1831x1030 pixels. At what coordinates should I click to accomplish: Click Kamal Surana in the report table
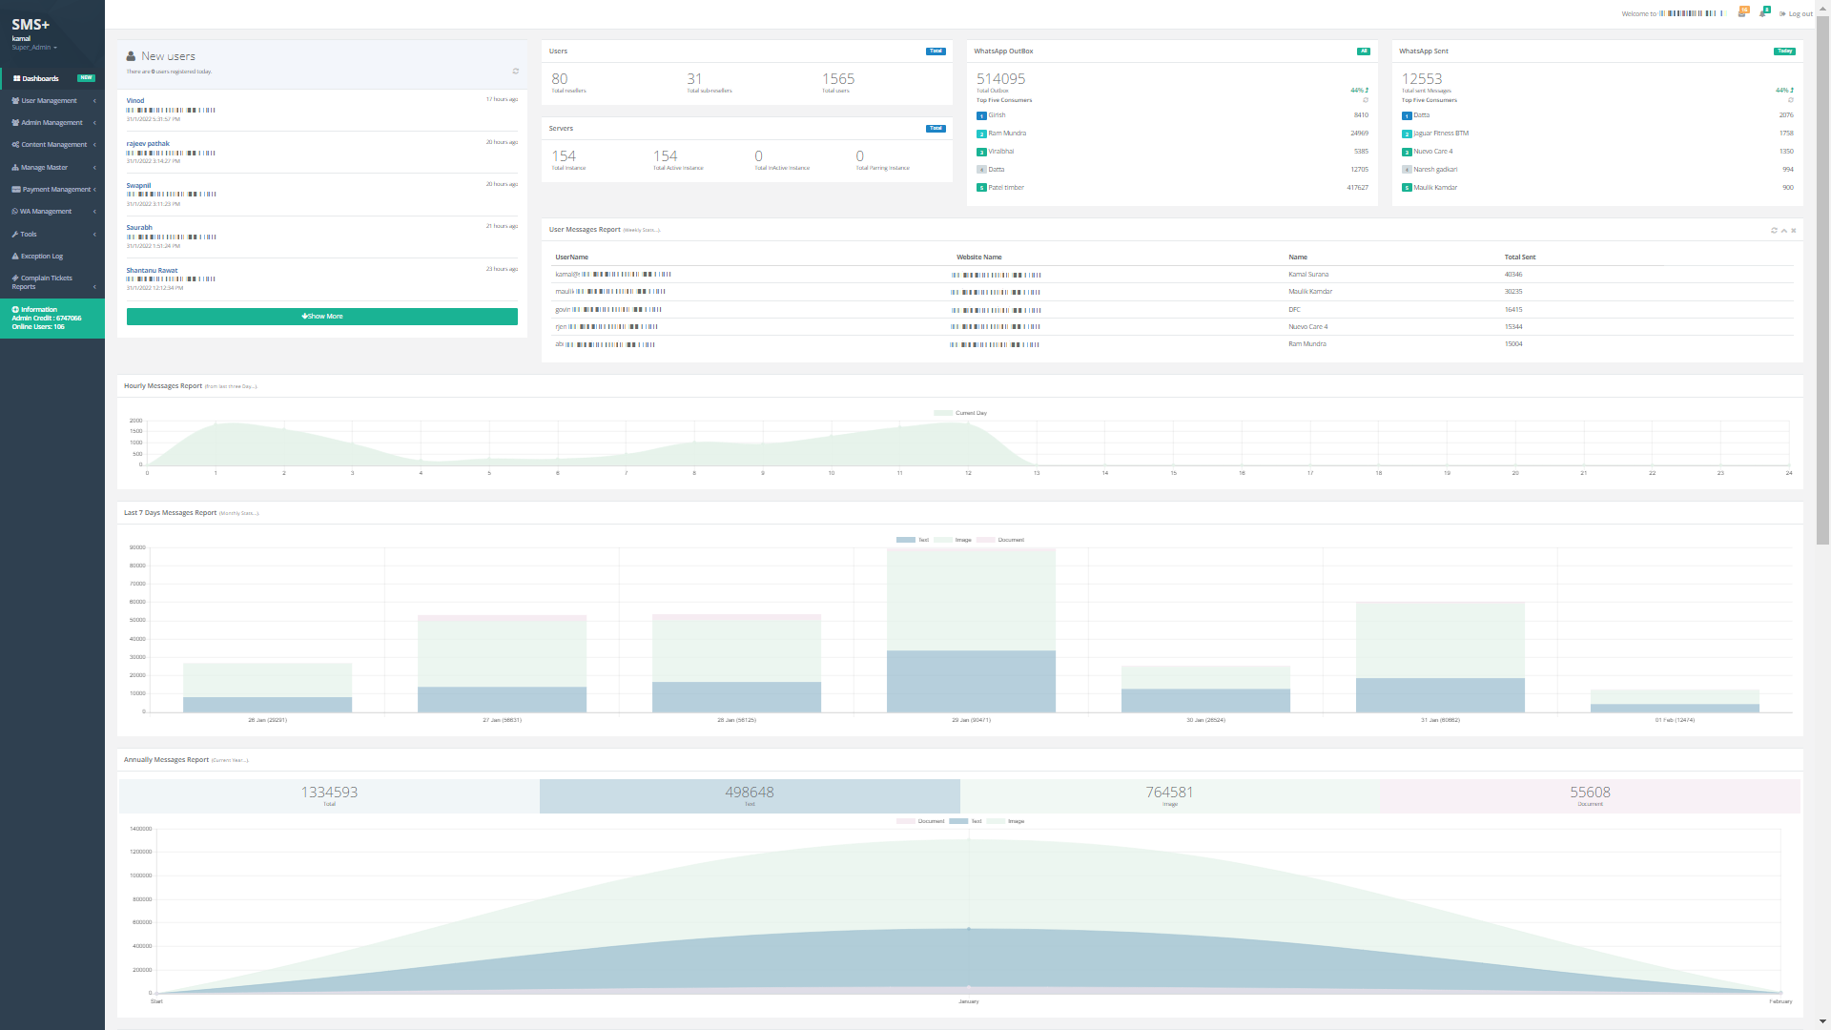[1308, 275]
